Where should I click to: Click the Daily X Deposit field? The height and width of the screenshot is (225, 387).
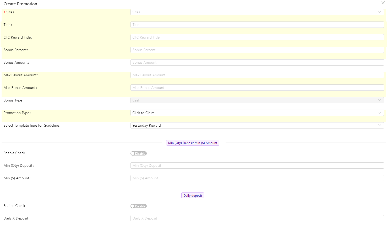[257, 218]
